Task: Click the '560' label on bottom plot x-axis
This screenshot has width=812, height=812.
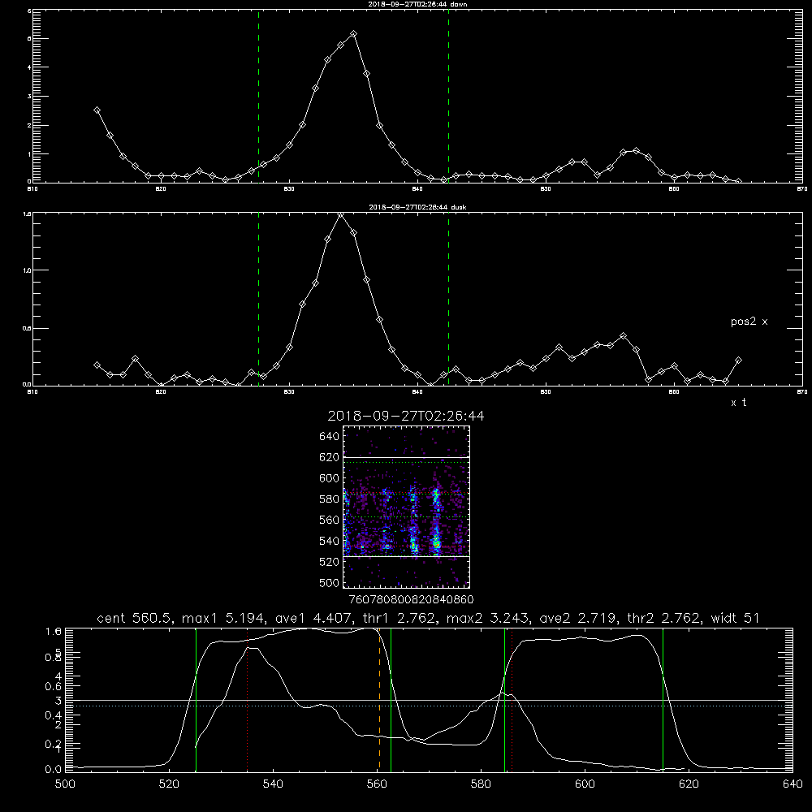Action: (377, 784)
